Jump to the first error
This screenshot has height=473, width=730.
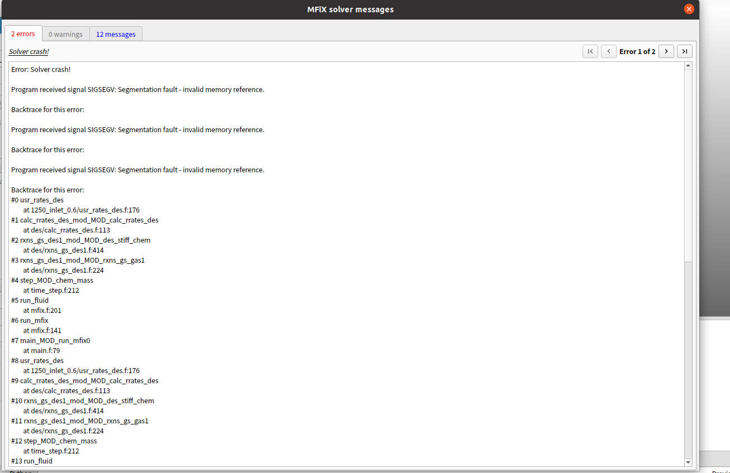590,51
